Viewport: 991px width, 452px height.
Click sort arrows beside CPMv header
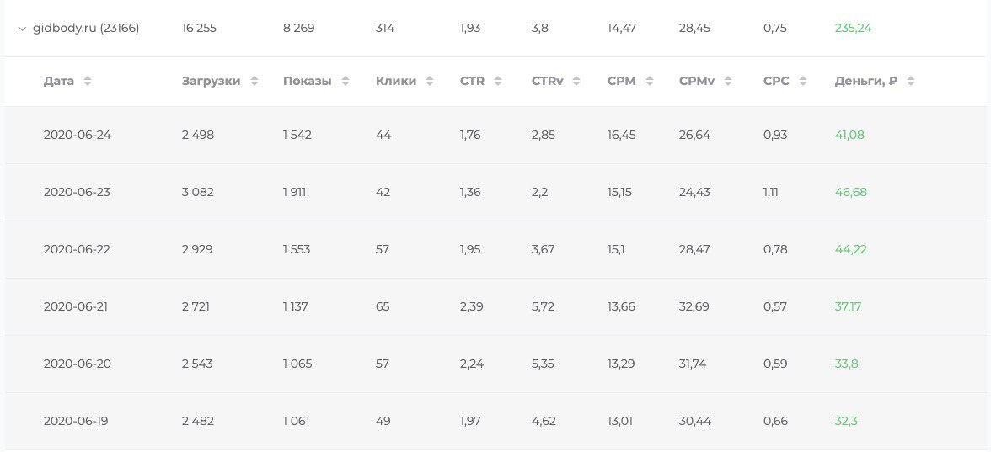tap(730, 82)
